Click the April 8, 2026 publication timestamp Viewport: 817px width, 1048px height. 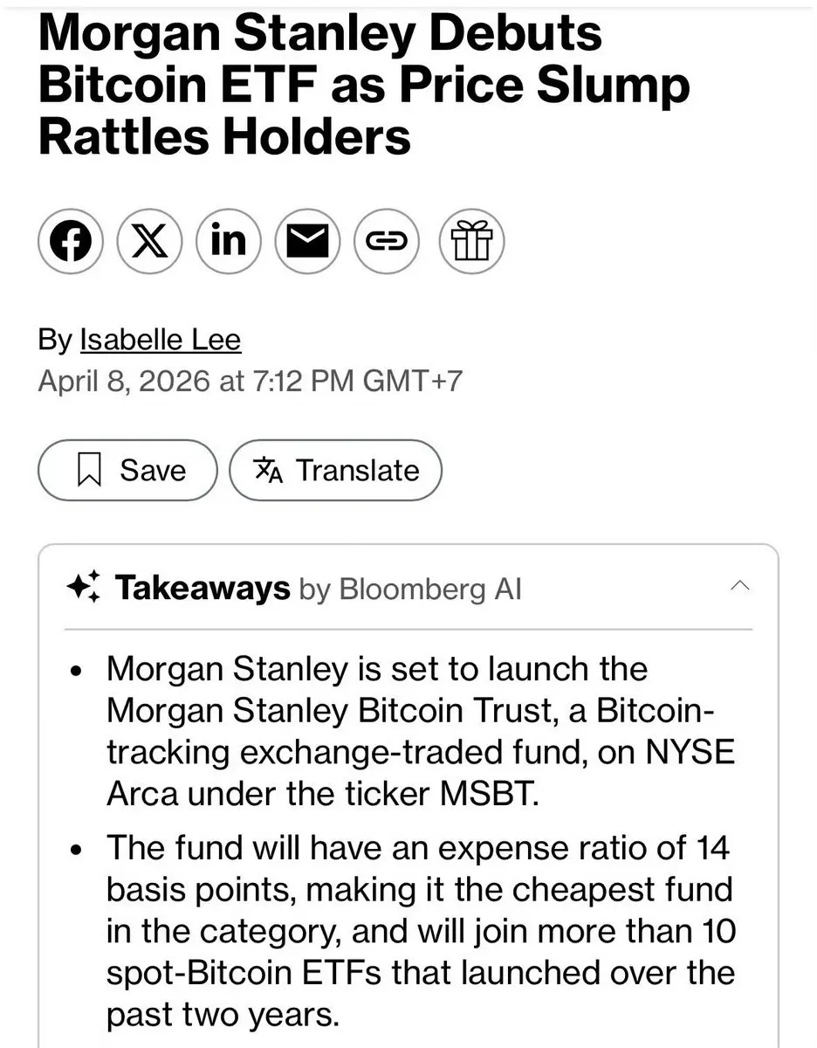[250, 382]
